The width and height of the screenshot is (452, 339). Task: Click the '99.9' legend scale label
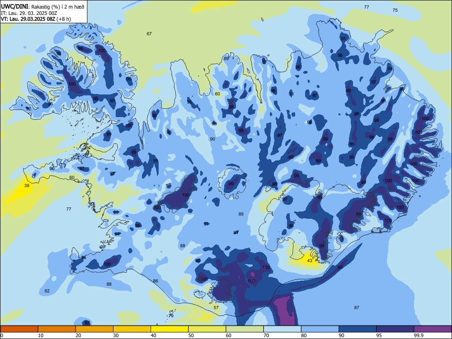click(418, 335)
